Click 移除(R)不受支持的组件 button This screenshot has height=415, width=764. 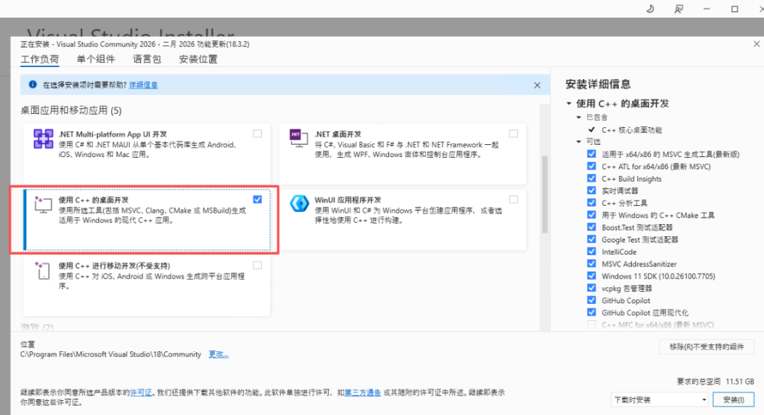coord(707,347)
